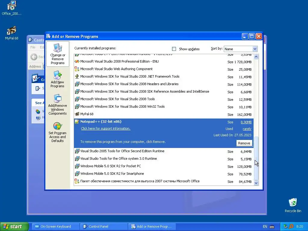Click Windows Mobile SDK for Smartphone icon
Image resolution: width=308 pixels, height=231 pixels.
tap(77, 174)
